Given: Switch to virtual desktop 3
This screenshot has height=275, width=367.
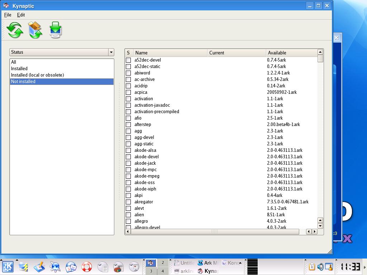Looking at the screenshot, I should pos(151,271).
